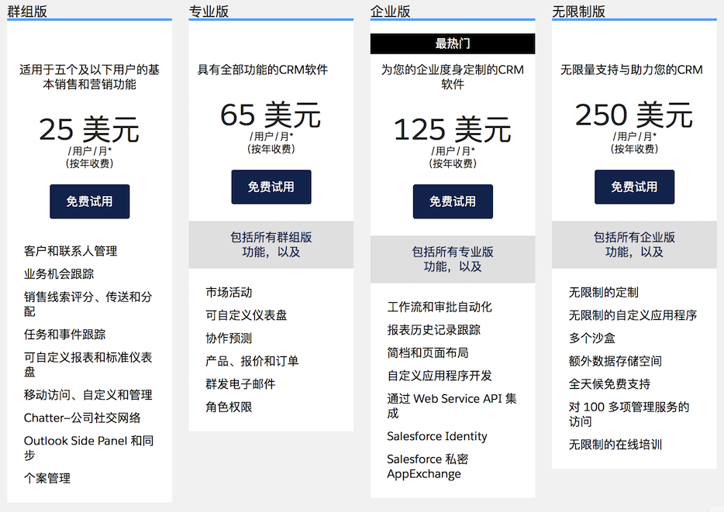Click the 25 美元 price text
The width and height of the screenshot is (724, 512).
(x=89, y=129)
